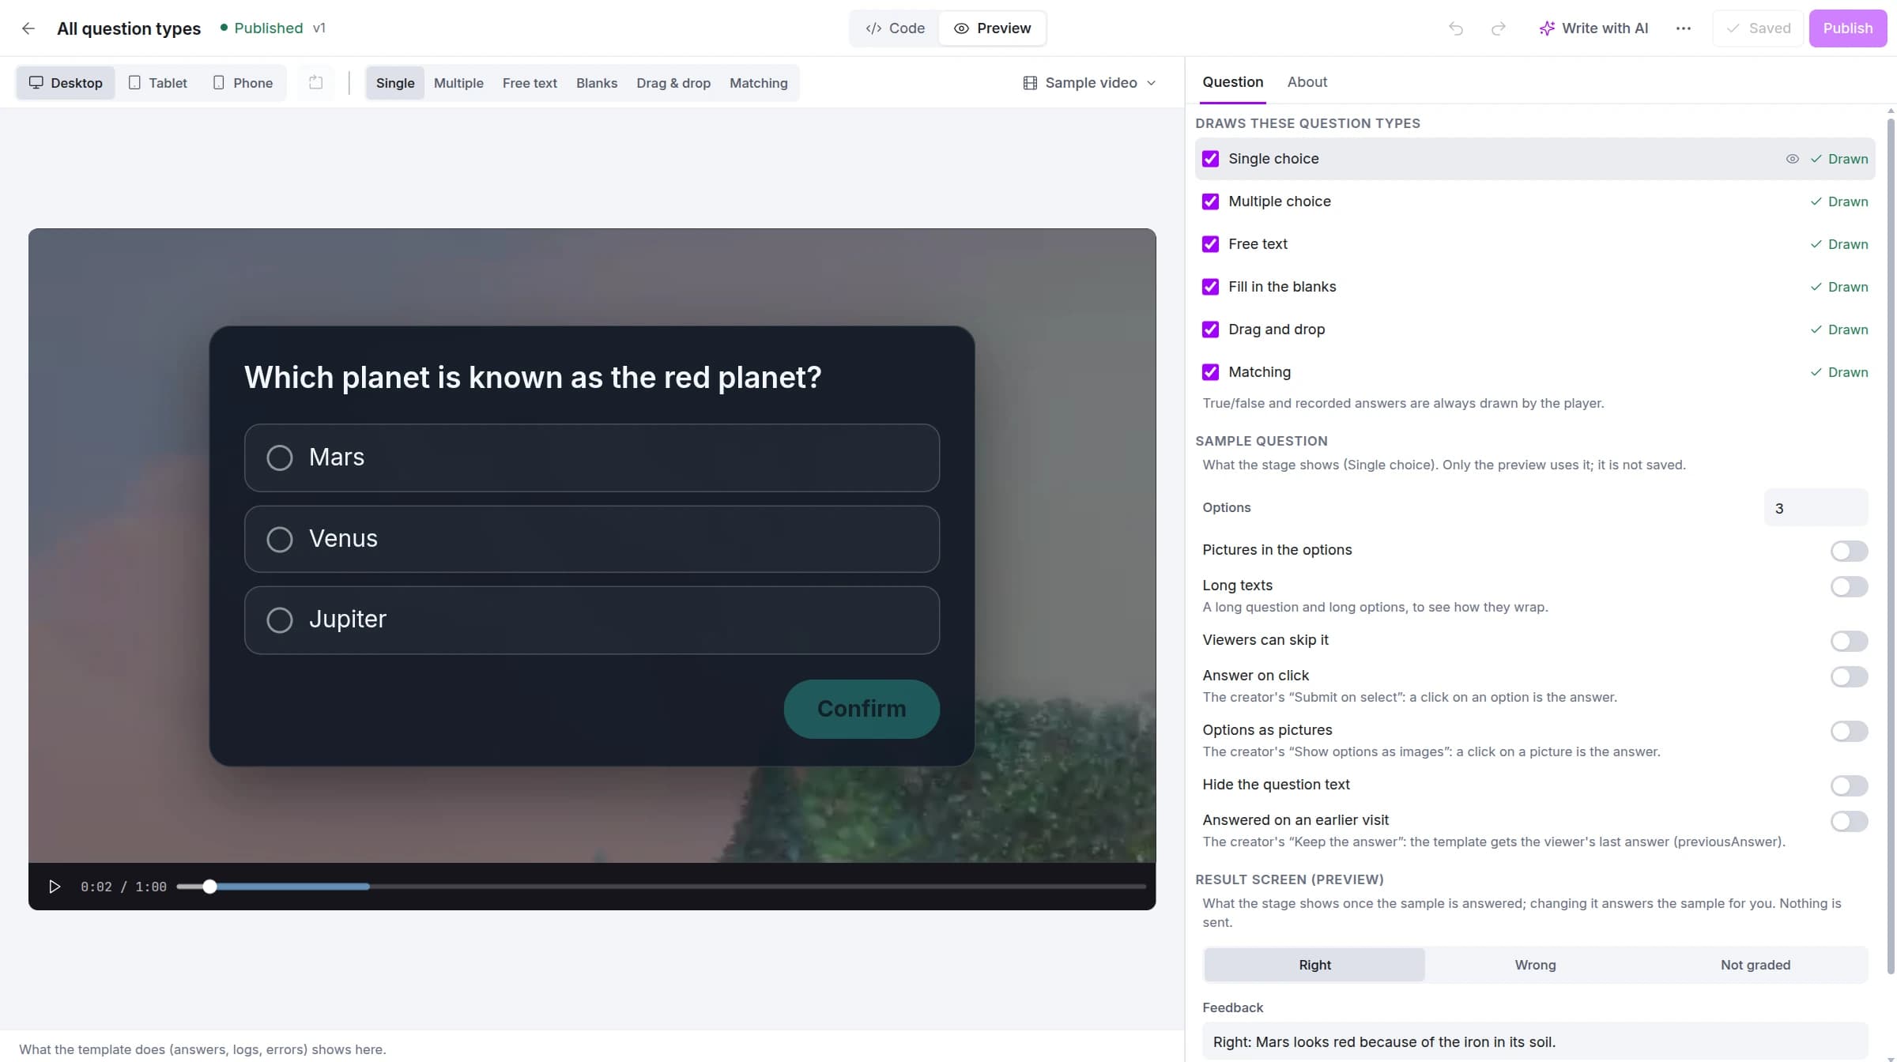The height and width of the screenshot is (1062, 1897).
Task: Click the All question types title
Action: click(x=129, y=28)
